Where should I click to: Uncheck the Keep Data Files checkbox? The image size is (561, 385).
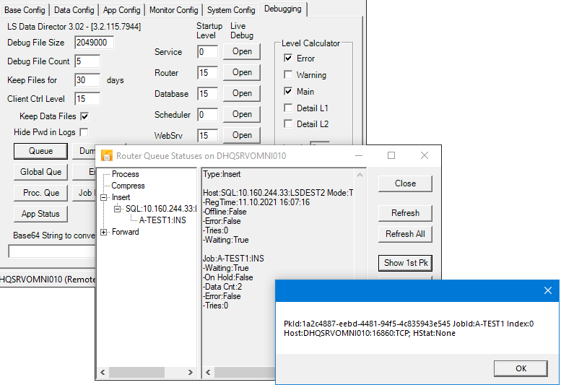click(84, 116)
